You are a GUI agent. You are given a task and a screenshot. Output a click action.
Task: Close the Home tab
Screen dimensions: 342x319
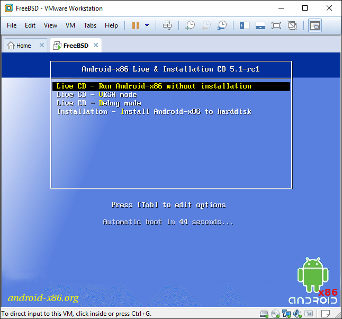42,45
